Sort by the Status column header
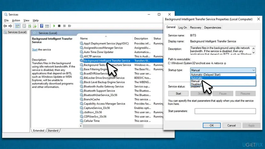 (x=157, y=38)
